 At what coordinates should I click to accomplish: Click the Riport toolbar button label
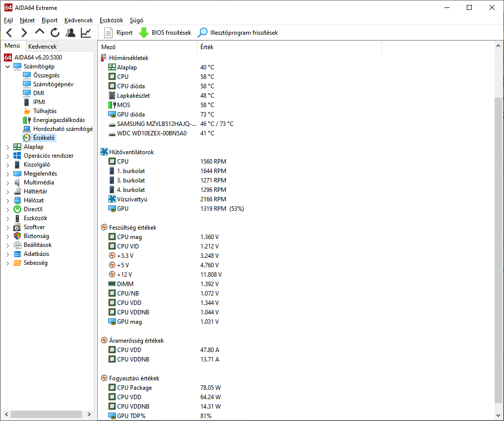click(125, 32)
